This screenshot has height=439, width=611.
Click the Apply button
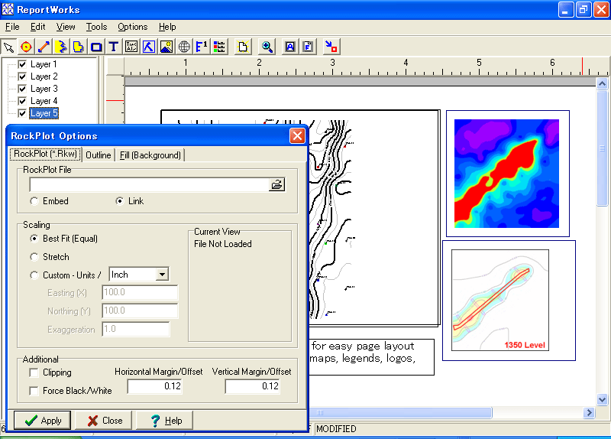click(x=43, y=421)
